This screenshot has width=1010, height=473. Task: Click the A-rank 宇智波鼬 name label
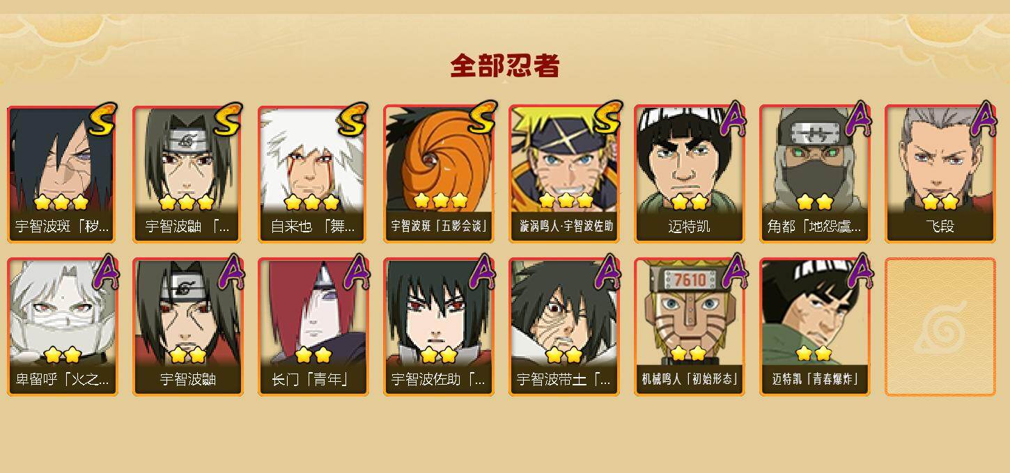pyautogui.click(x=187, y=379)
